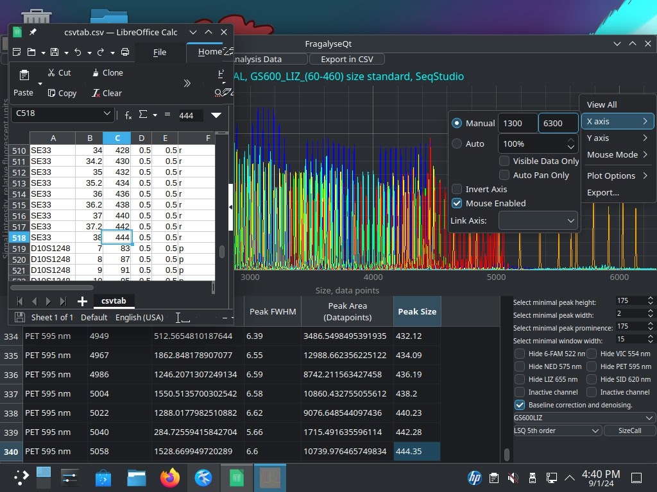This screenshot has height=492, width=657.
Task: Toggle Hide LIZ 655 nm checkbox
Action: click(x=520, y=379)
